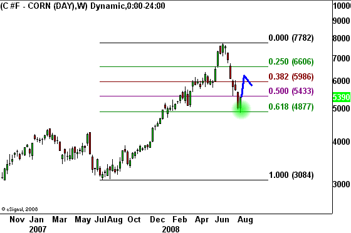Click the 0.382 (5986) retracement label
Viewport: 351px width, 233px height.
coord(291,76)
